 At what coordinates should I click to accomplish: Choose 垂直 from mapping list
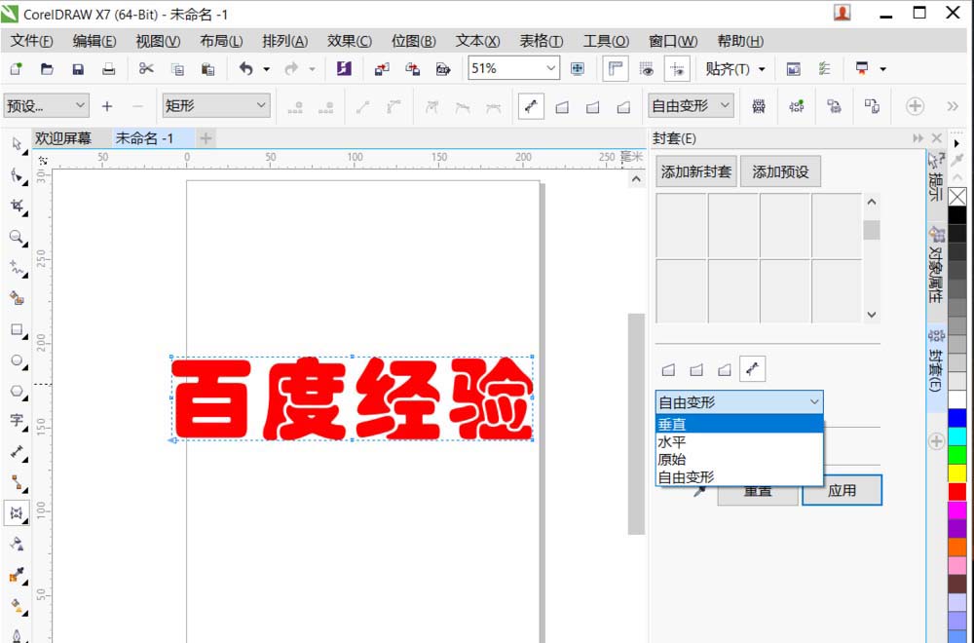739,425
